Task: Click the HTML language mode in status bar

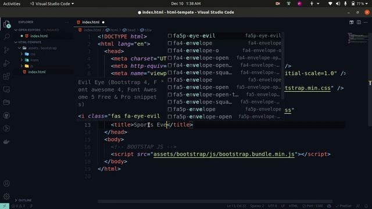Action: click(293, 206)
